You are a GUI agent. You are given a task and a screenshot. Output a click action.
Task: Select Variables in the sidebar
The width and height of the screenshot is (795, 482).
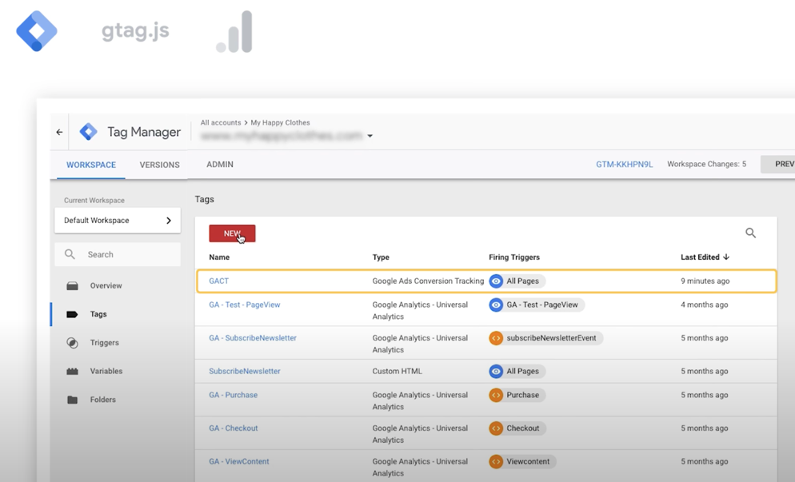(x=106, y=371)
